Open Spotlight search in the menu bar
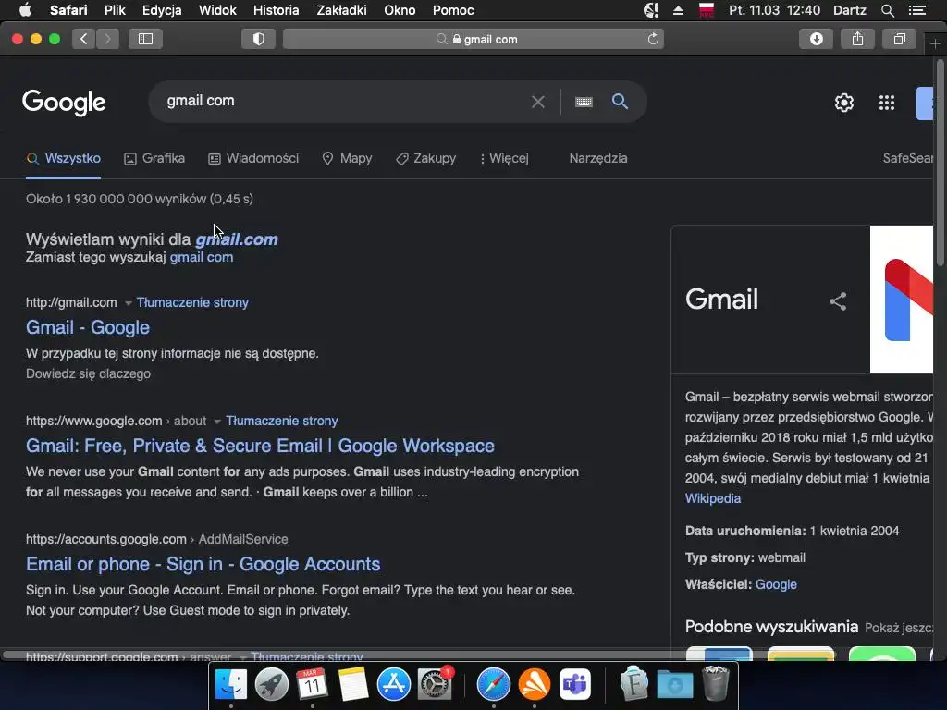 tap(887, 10)
